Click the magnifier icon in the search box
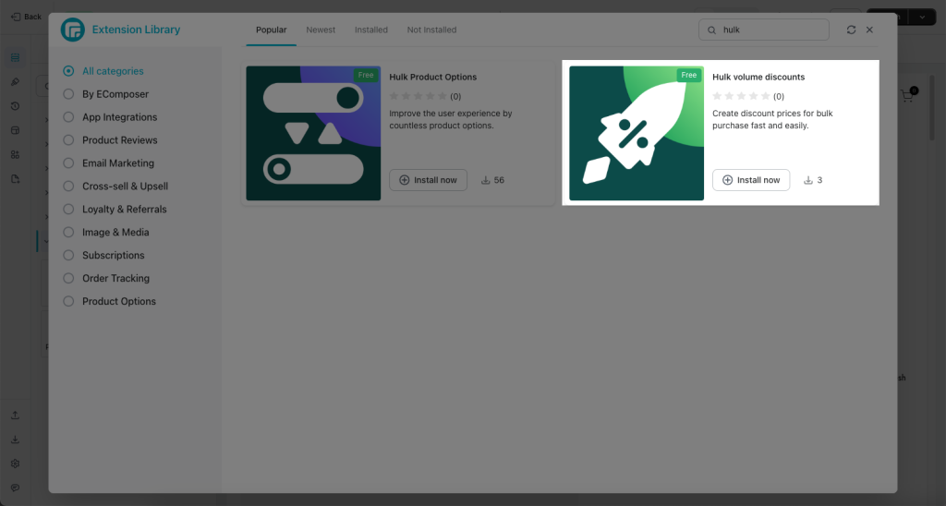946x506 pixels. (712, 30)
